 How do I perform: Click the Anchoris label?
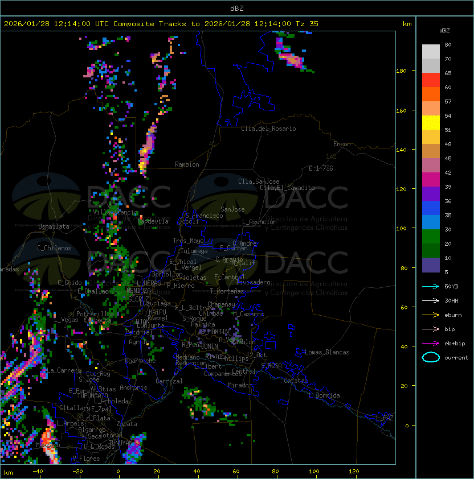pos(133,387)
